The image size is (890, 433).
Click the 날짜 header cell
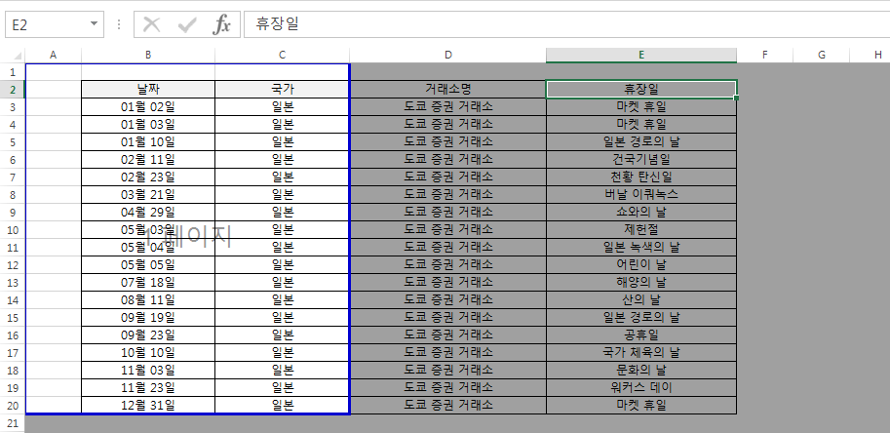click(148, 89)
